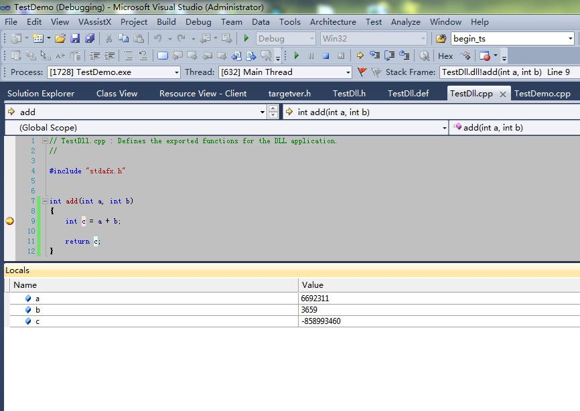The width and height of the screenshot is (580, 411).
Task: Open Breakpoints window dropdown arrow
Action: point(496,56)
